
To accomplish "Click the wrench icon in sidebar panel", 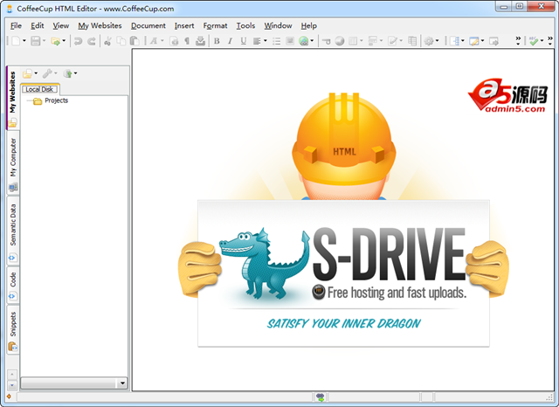I will pyautogui.click(x=47, y=73).
